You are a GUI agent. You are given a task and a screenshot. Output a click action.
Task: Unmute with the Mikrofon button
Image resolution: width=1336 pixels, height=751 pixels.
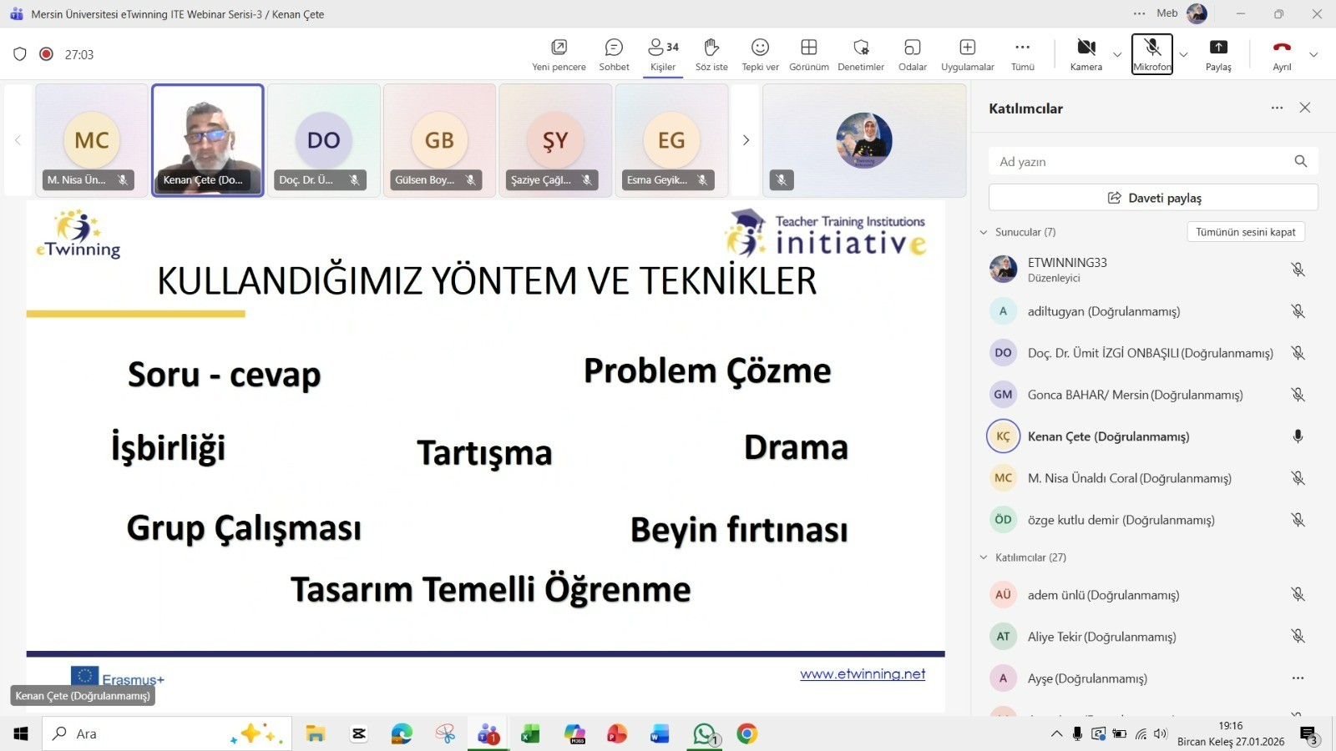pos(1152,54)
